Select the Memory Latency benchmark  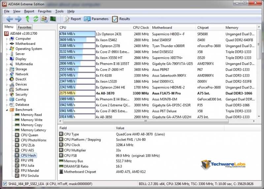click(33, 130)
